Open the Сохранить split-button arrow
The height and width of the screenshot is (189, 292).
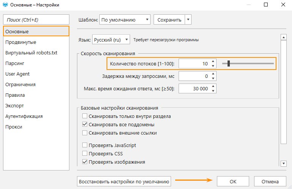(x=188, y=20)
